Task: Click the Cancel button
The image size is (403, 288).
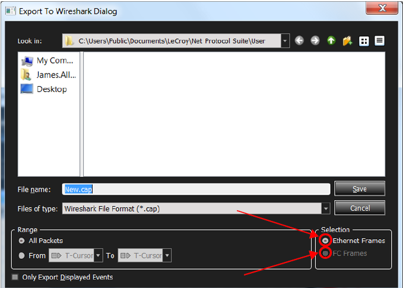Action: pos(360,208)
